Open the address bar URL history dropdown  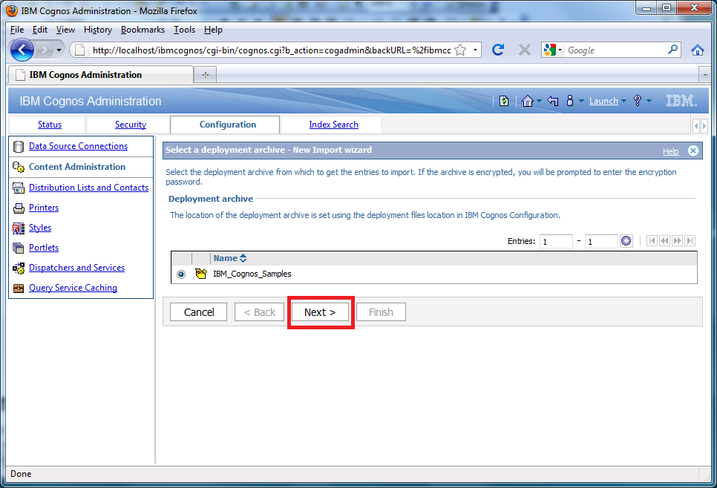(x=475, y=50)
